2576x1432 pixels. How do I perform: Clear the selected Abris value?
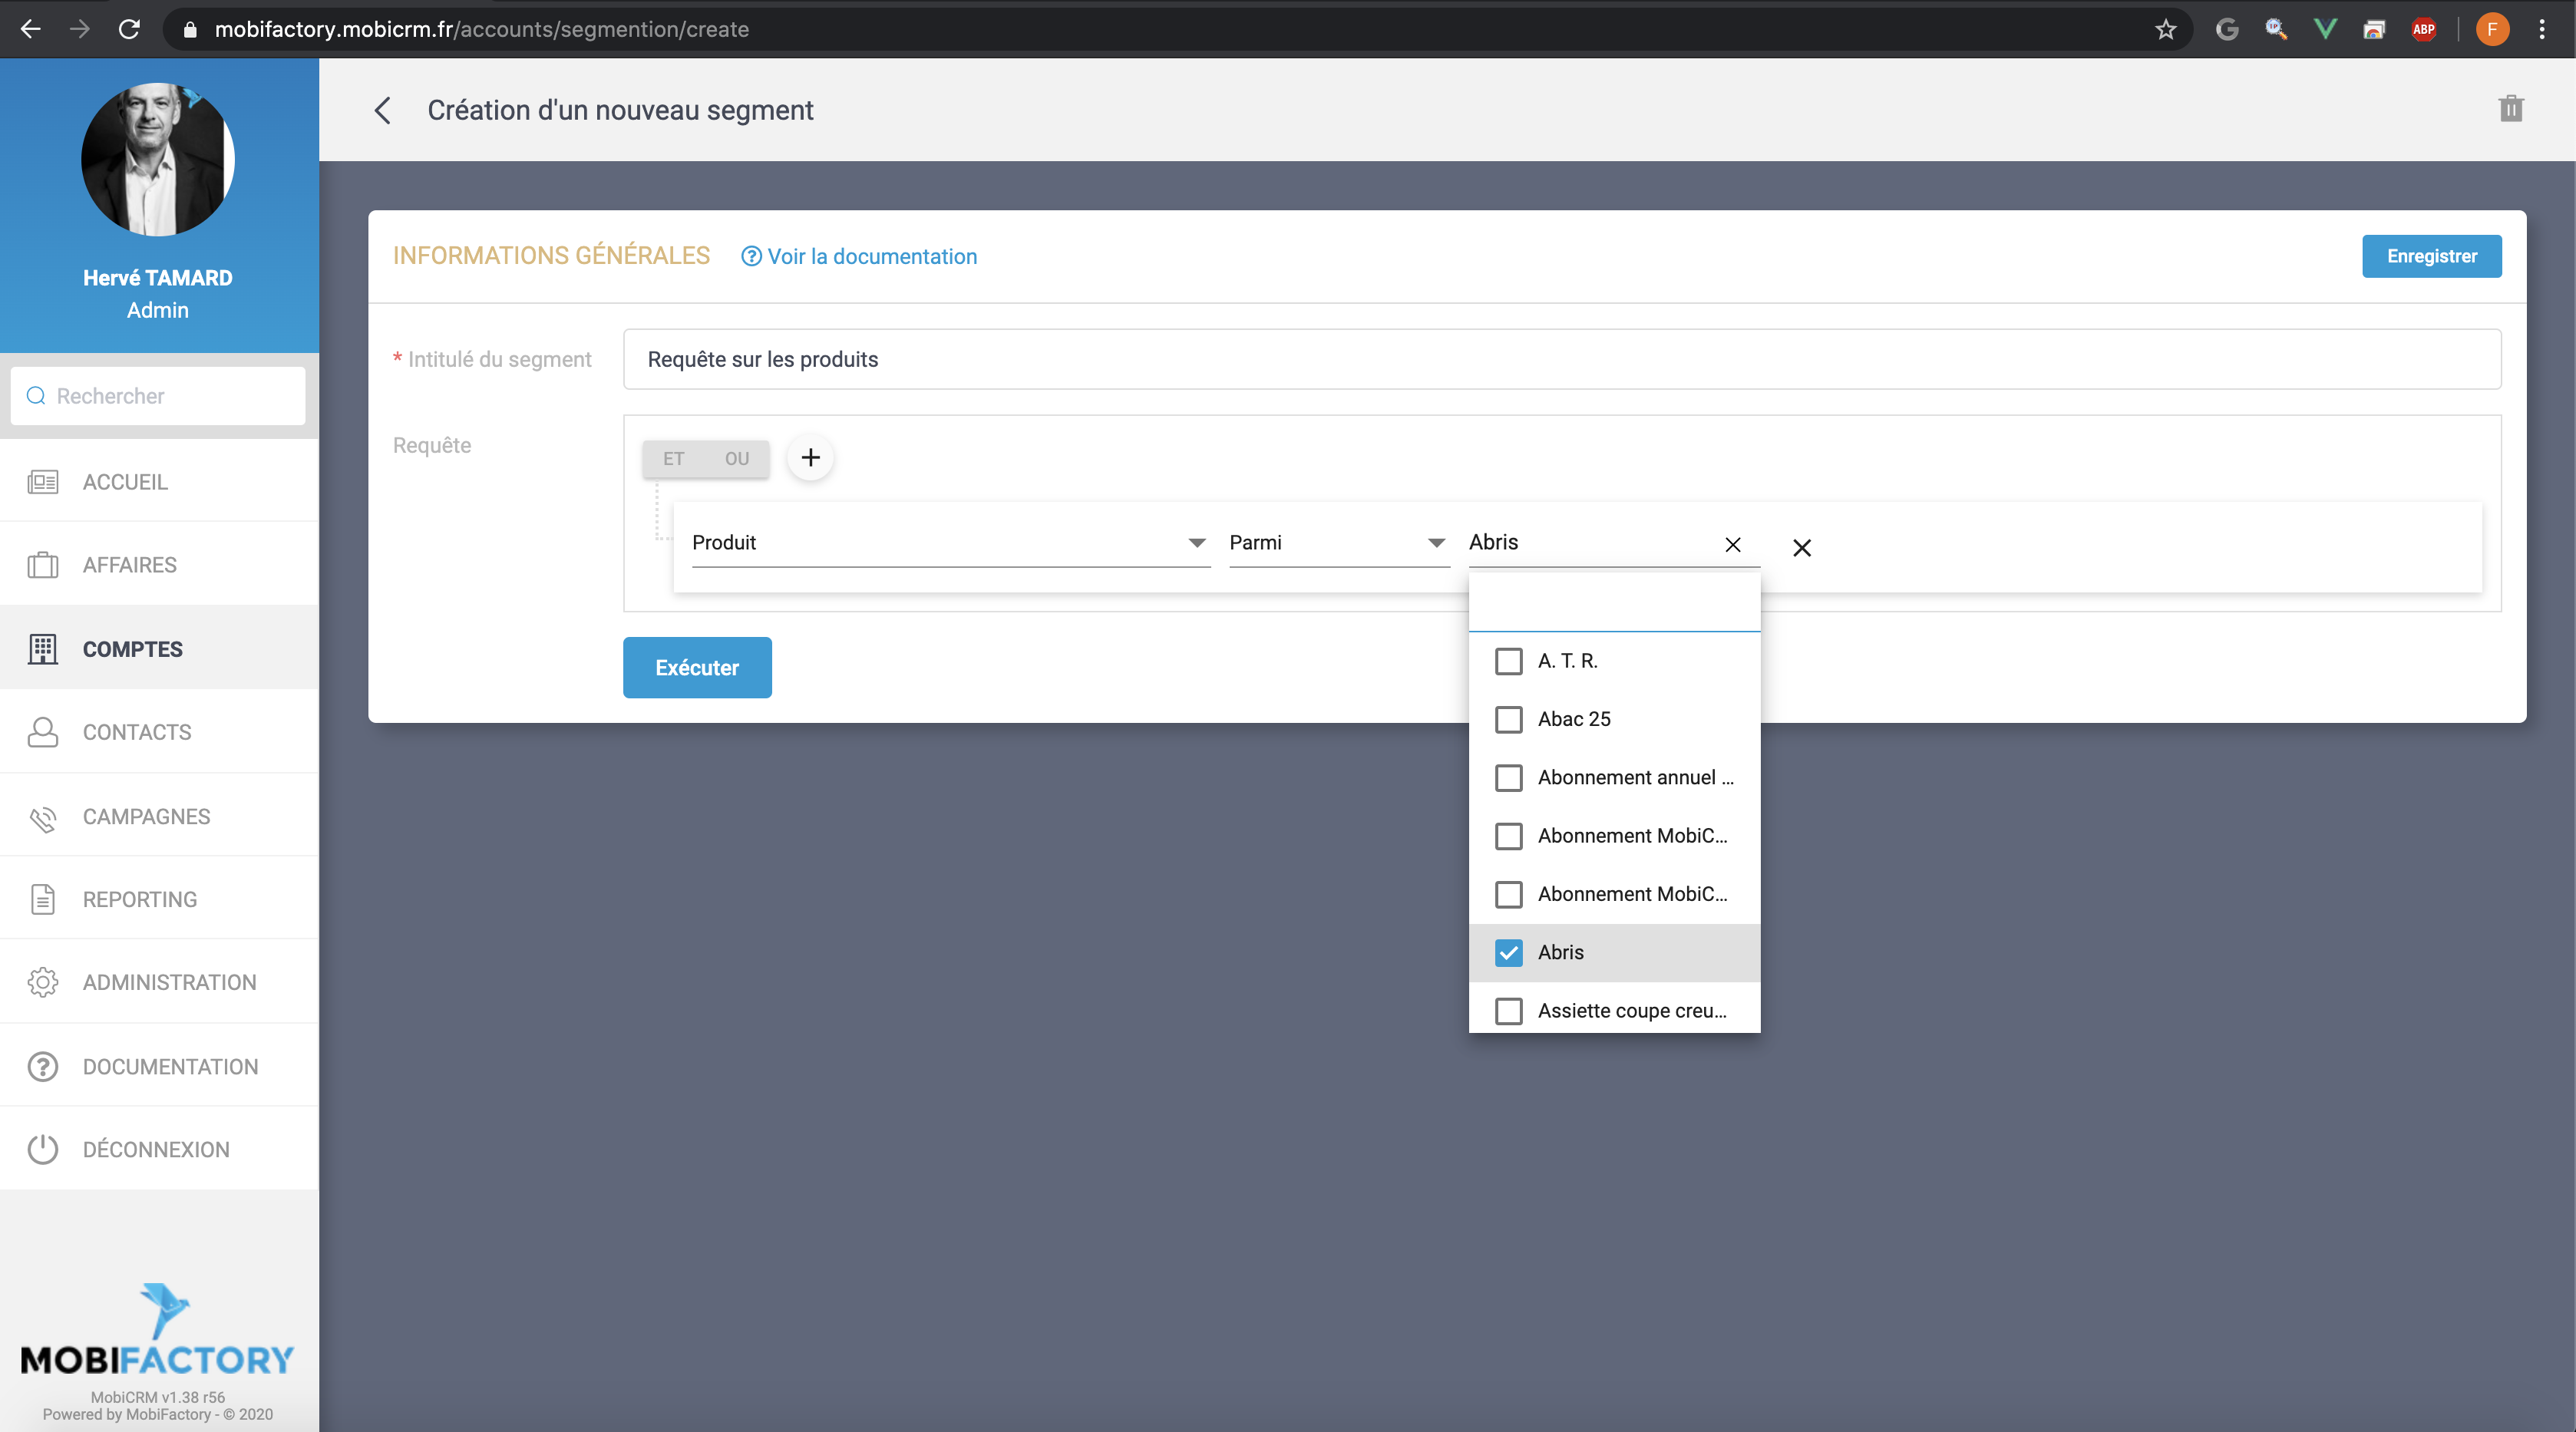1732,544
